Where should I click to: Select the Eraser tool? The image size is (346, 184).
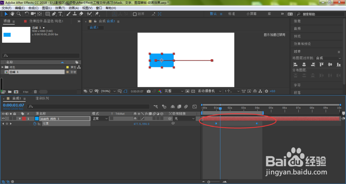[x=81, y=14]
